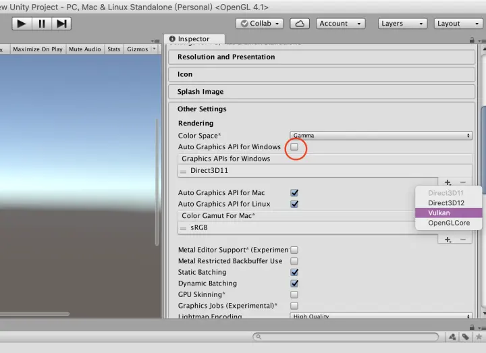
Task: Disable Static Batching checkbox
Action: (294, 272)
